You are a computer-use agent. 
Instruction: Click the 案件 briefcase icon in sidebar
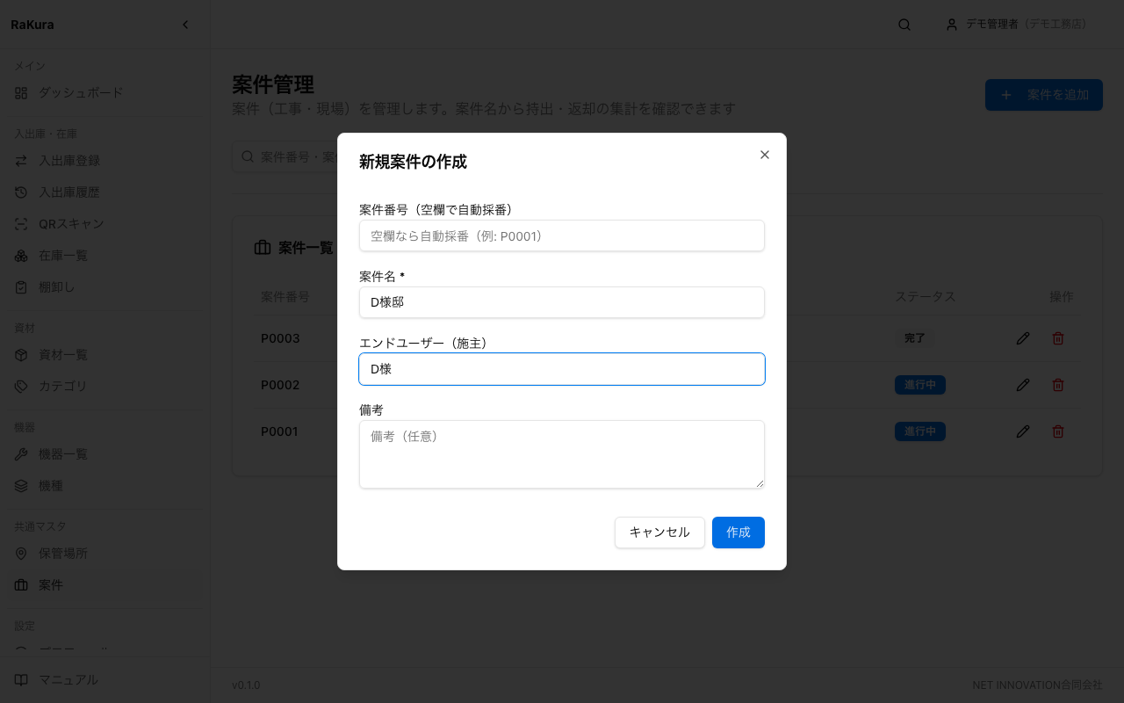(x=21, y=585)
